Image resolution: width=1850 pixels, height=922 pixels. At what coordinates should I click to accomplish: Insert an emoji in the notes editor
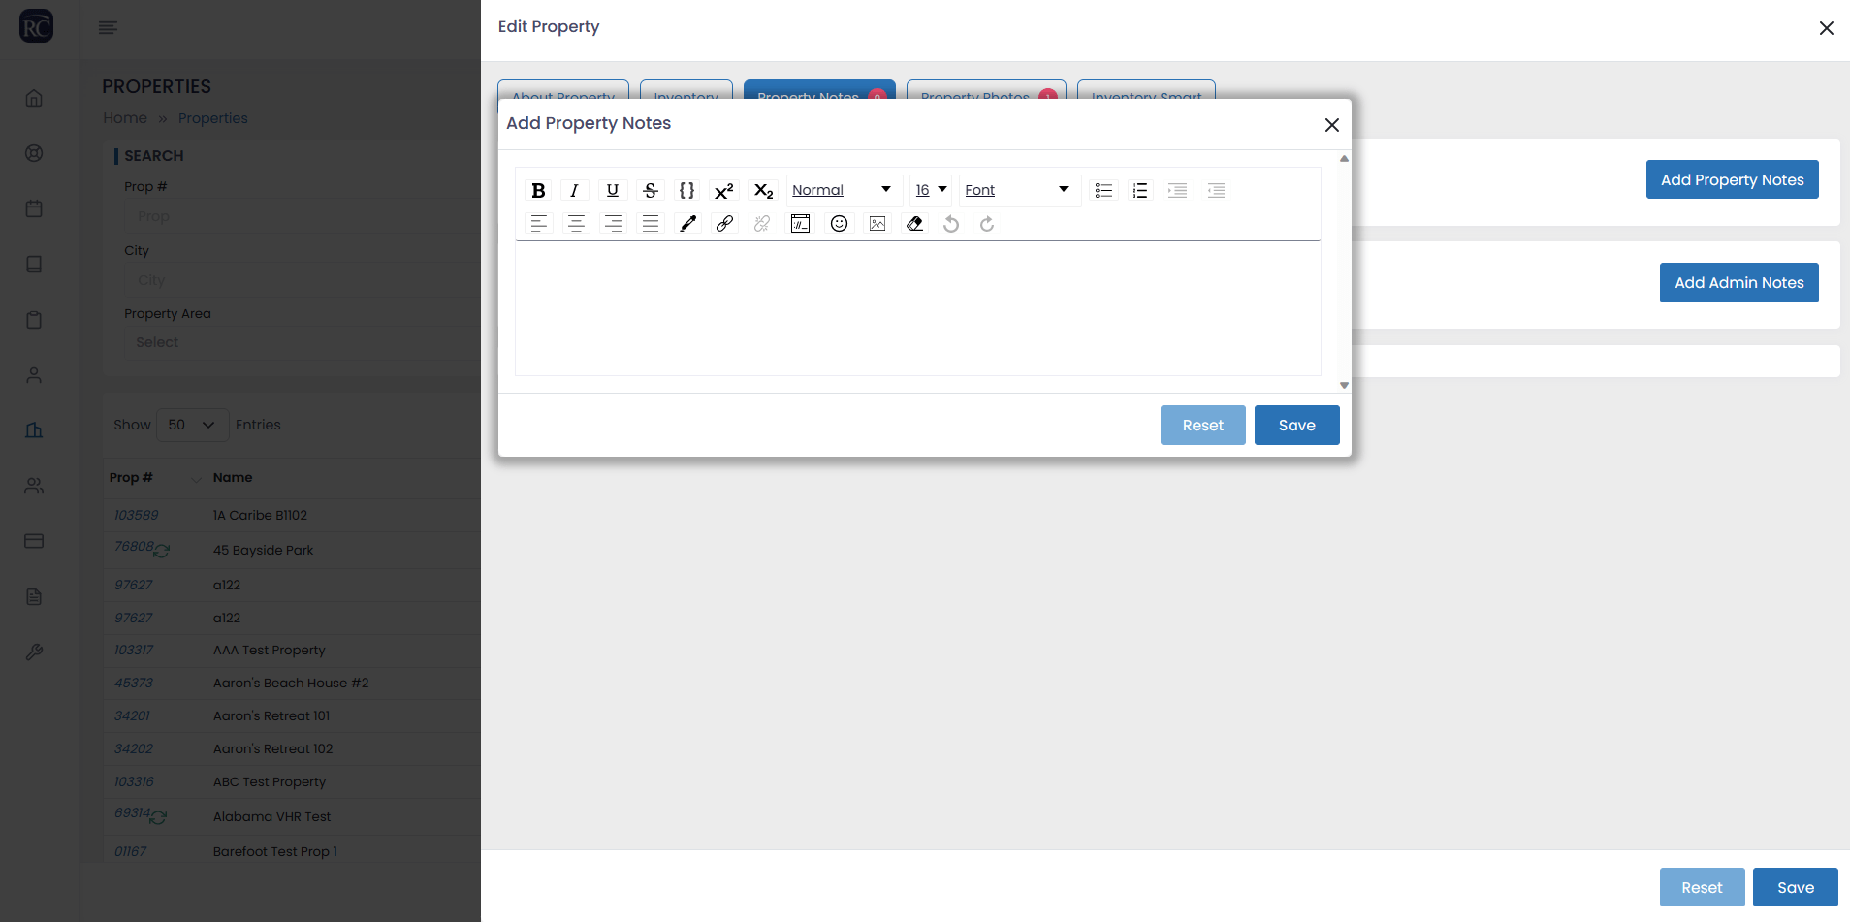click(x=838, y=223)
